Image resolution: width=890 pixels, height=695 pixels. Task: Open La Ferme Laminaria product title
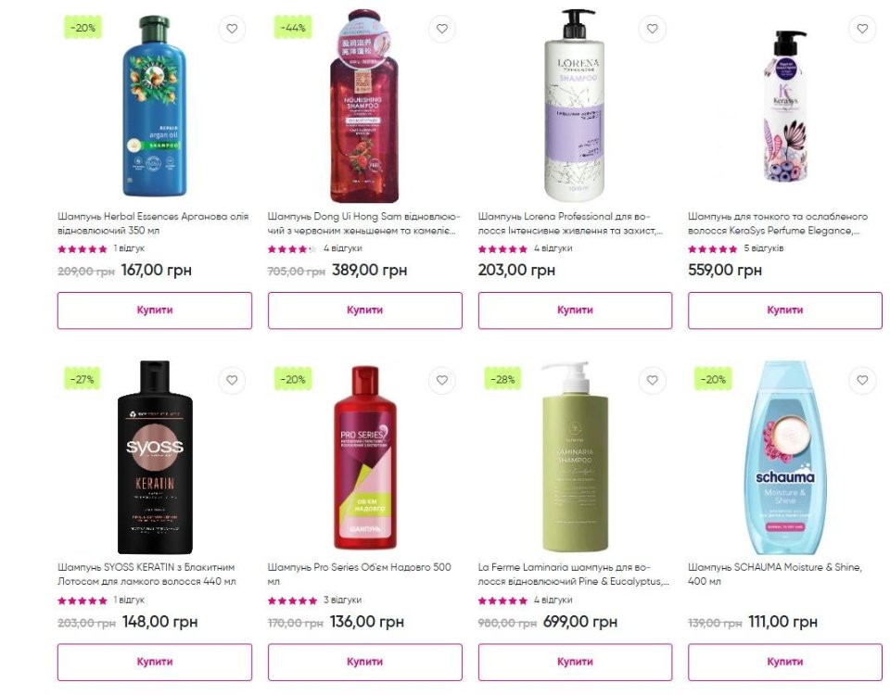point(573,575)
